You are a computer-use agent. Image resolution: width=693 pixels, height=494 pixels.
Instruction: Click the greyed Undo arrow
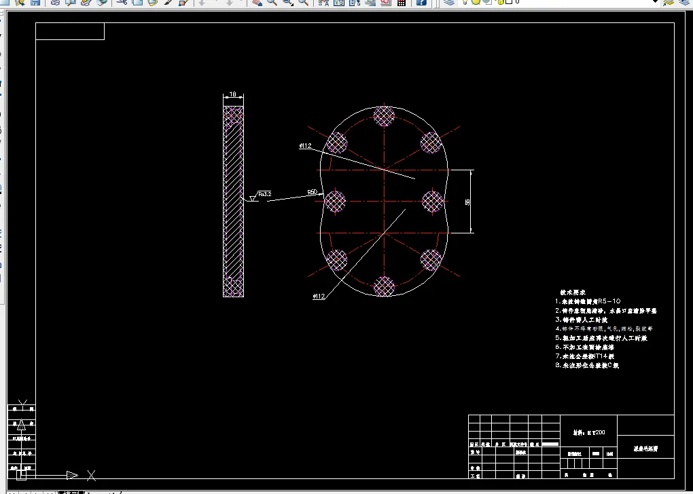coord(202,3)
